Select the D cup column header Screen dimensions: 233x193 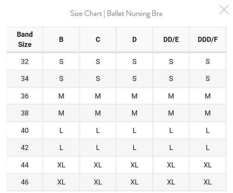134,40
